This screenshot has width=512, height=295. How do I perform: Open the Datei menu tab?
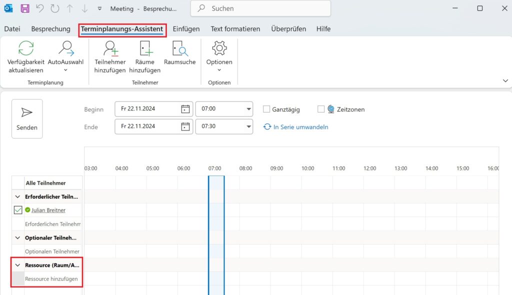[x=12, y=28]
